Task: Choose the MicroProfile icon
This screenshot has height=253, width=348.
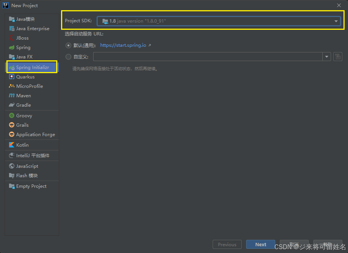Action: (12, 86)
